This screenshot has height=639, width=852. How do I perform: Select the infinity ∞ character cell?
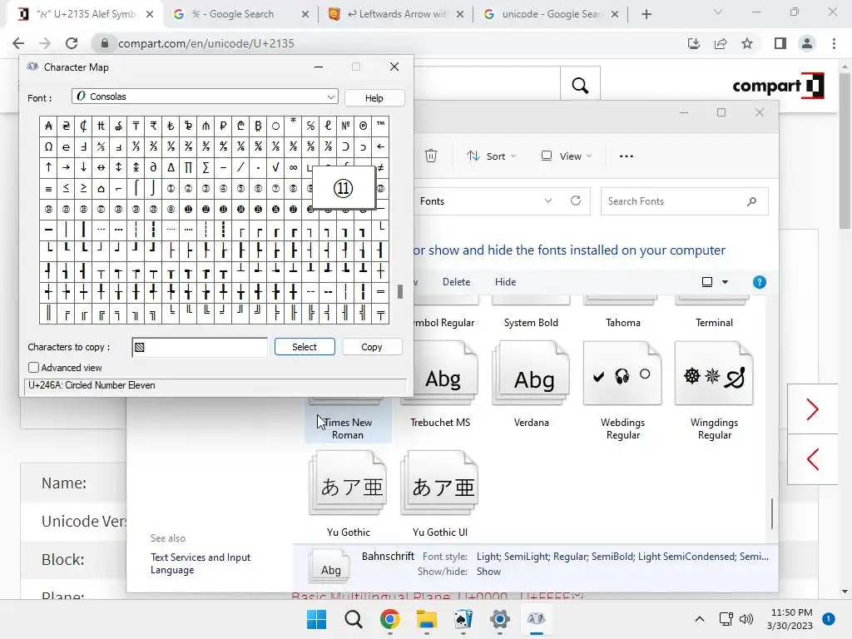[x=294, y=167]
